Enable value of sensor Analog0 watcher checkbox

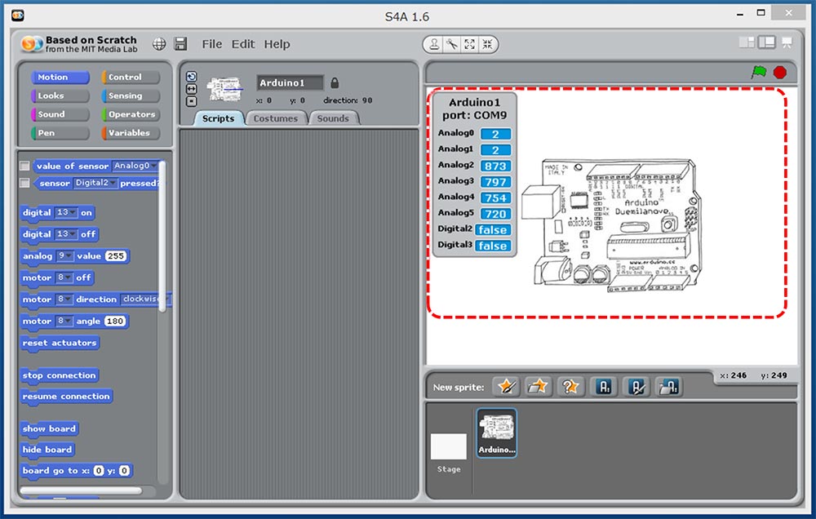(x=24, y=166)
